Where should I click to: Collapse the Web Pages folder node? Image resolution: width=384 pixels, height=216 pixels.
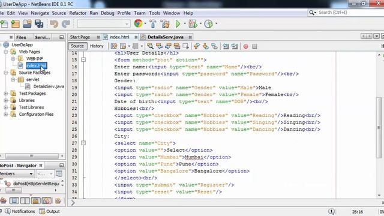pyautogui.click(x=6, y=52)
